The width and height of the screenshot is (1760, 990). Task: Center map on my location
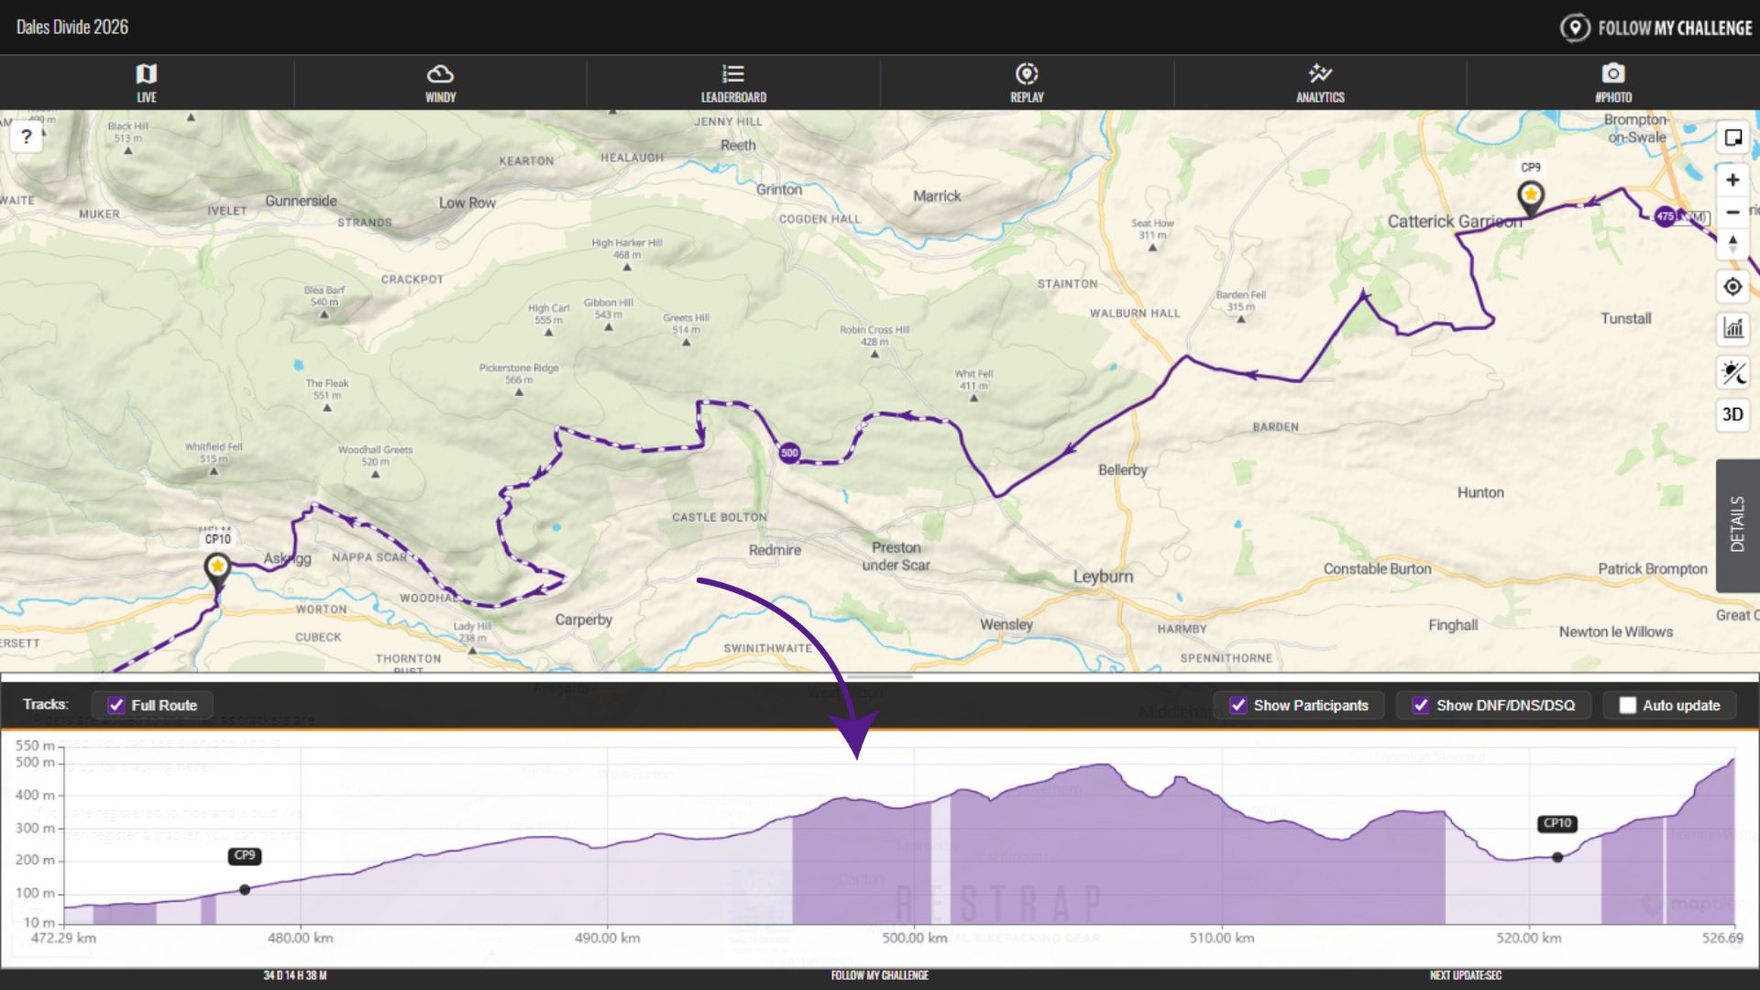(1732, 287)
